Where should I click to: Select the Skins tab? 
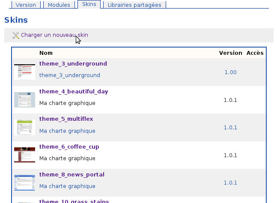[x=89, y=4]
